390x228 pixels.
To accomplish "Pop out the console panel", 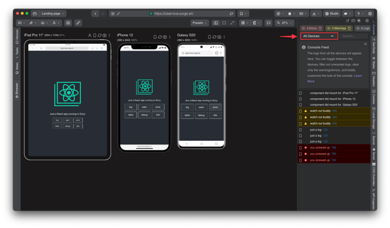I will 347,21.
